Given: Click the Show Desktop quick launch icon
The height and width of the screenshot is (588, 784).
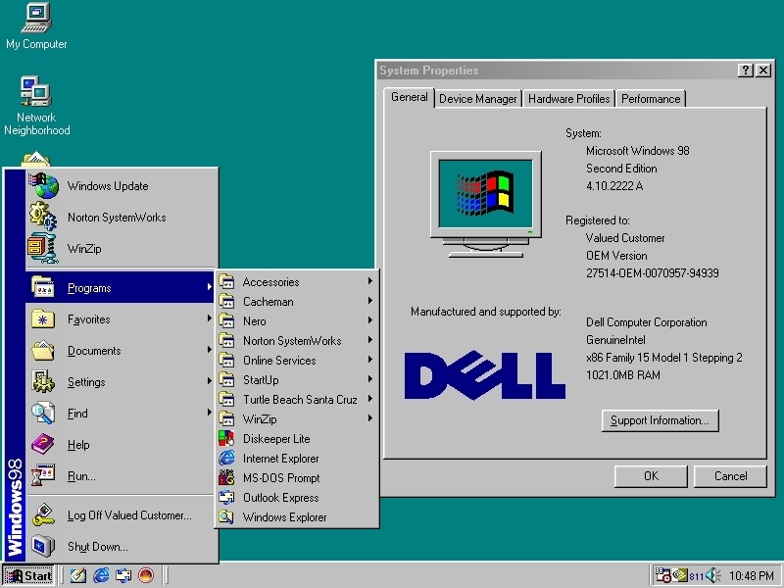Looking at the screenshot, I should point(77,576).
